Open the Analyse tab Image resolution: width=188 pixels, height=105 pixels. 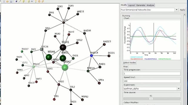[x=150, y=5]
